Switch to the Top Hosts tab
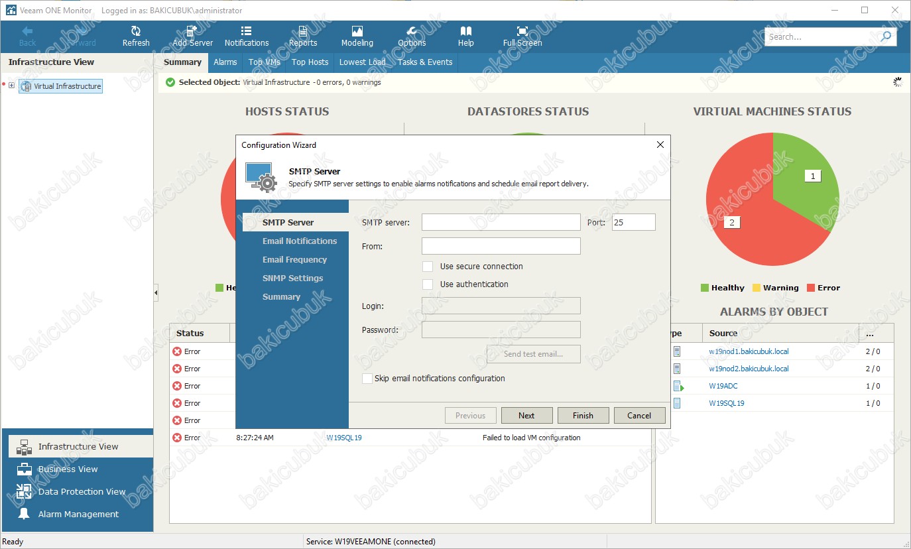The image size is (911, 549). (310, 62)
